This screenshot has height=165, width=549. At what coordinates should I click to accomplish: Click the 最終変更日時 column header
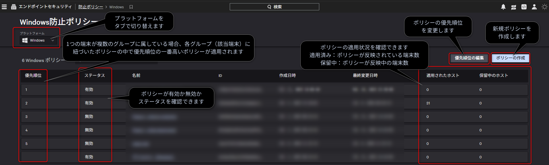click(365, 75)
